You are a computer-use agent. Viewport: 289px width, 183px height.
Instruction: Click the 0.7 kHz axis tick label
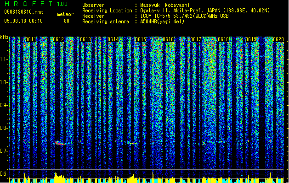4,151
